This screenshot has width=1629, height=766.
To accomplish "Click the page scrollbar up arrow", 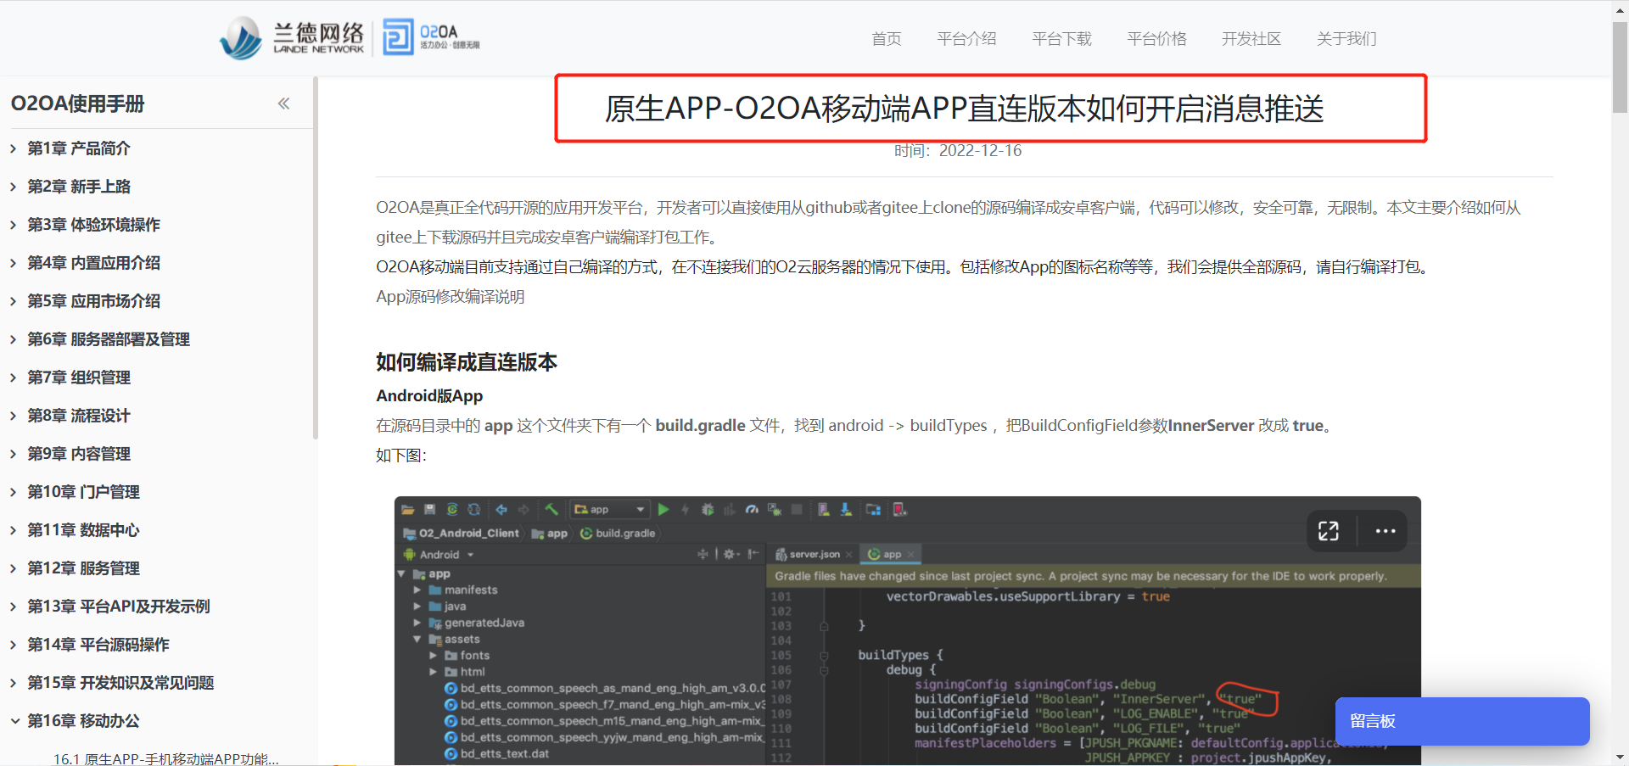I will [1620, 10].
